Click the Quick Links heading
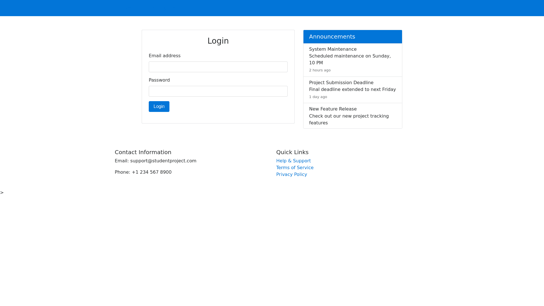This screenshot has width=544, height=306. pos(292,152)
